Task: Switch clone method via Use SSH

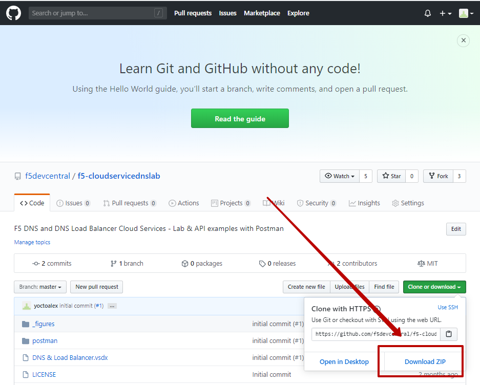Action: click(x=448, y=307)
